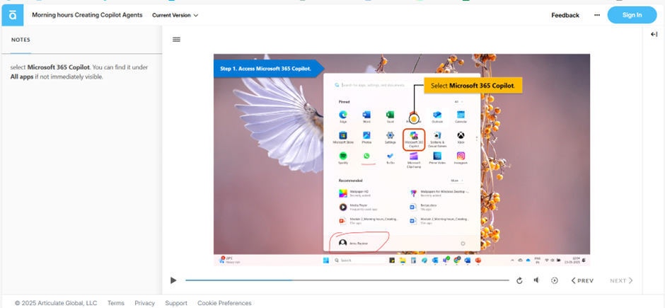Image resolution: width=665 pixels, height=308 pixels.
Task: Click the player seekbar progress track
Action: (347, 280)
